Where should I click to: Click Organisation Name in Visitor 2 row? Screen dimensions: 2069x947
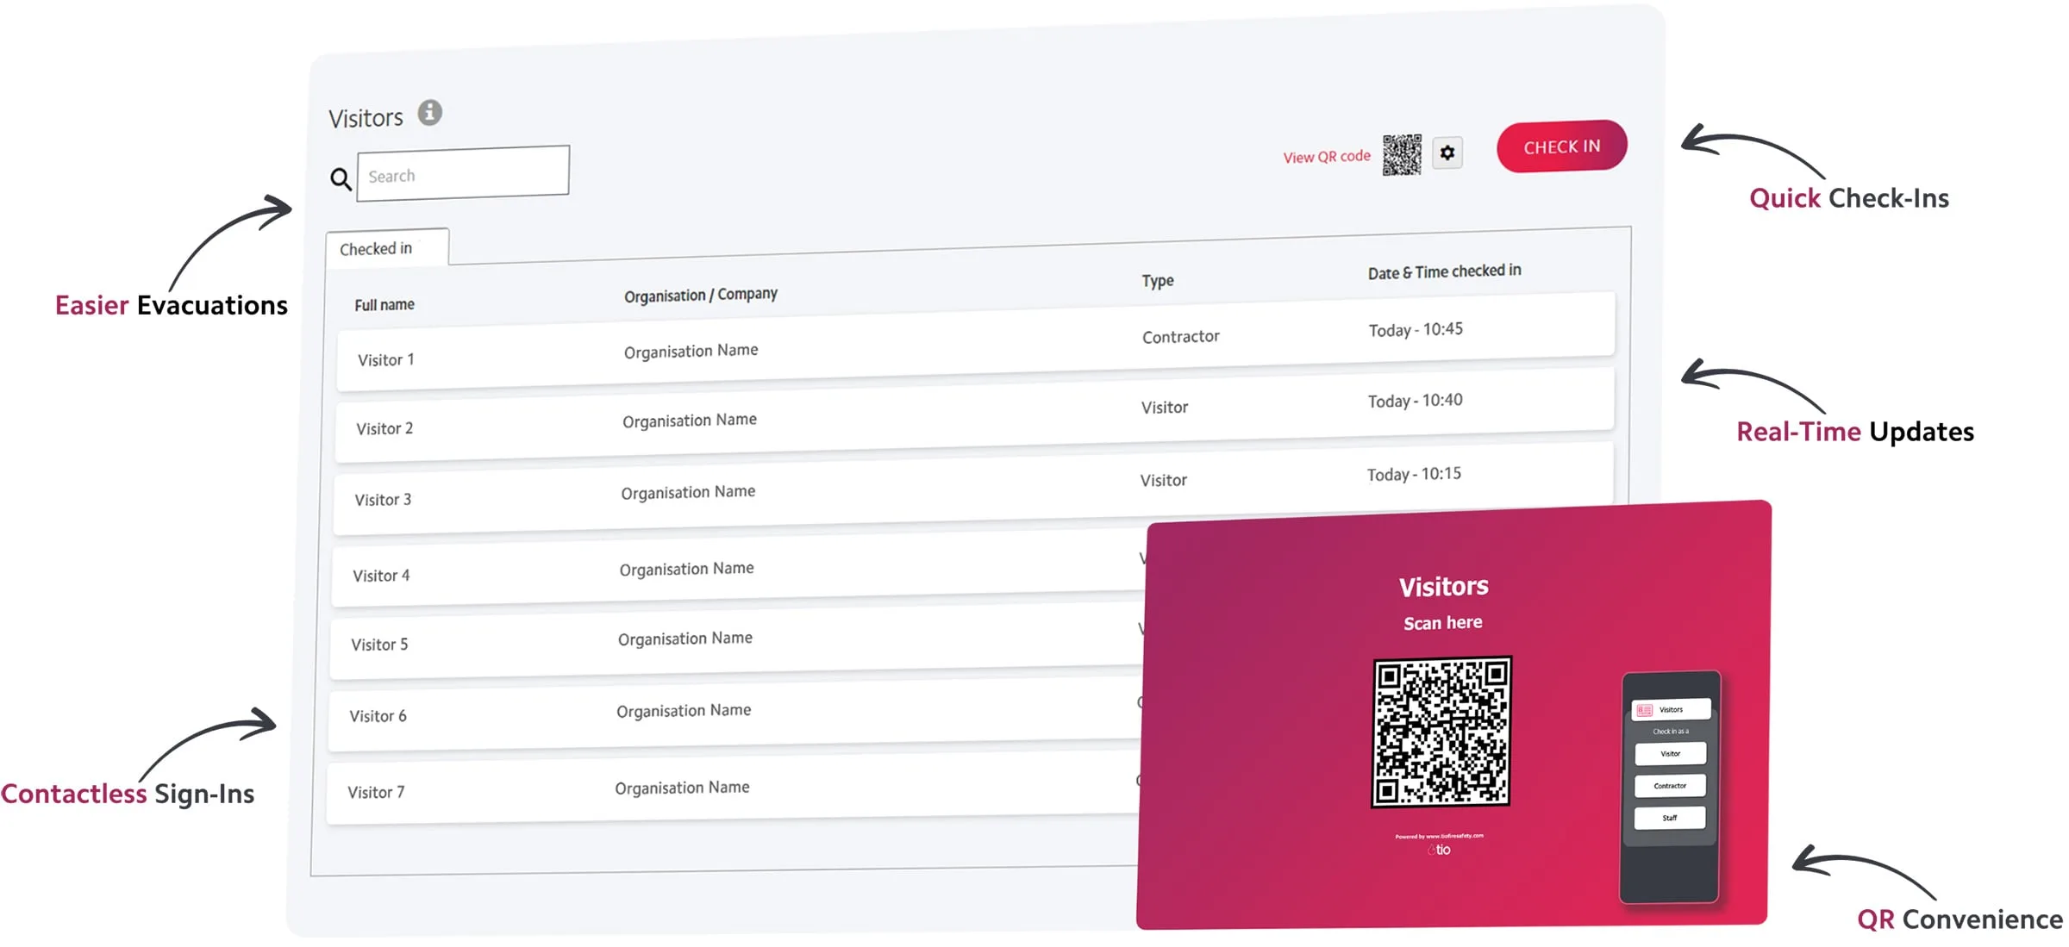(x=690, y=421)
